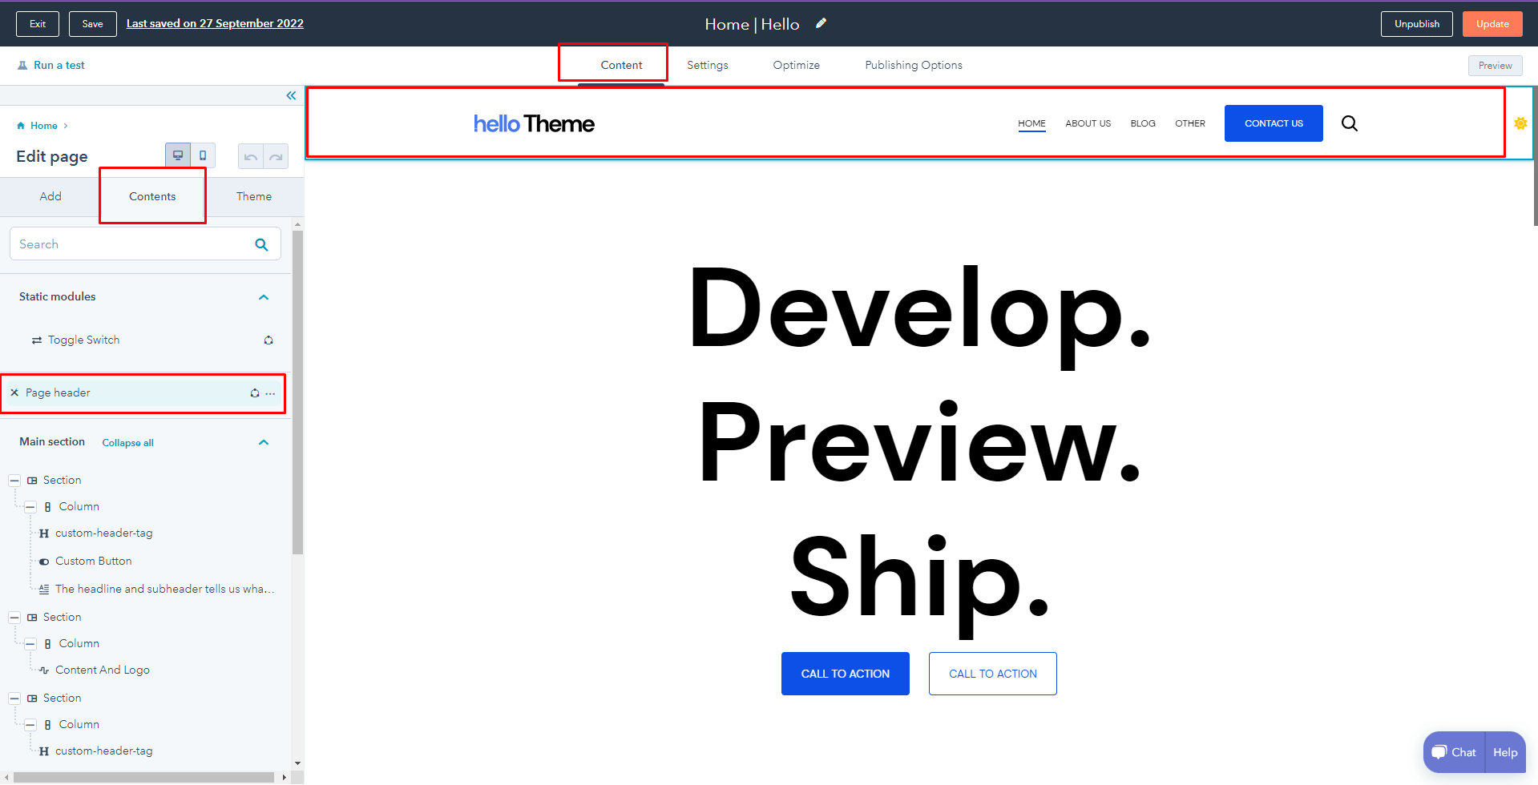1538x785 pixels.
Task: Collapse the first Section tree node
Action: tap(14, 481)
